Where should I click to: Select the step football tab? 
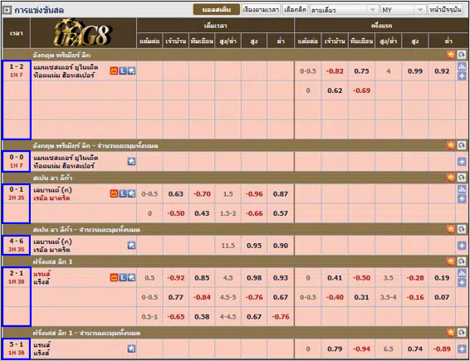tap(217, 10)
